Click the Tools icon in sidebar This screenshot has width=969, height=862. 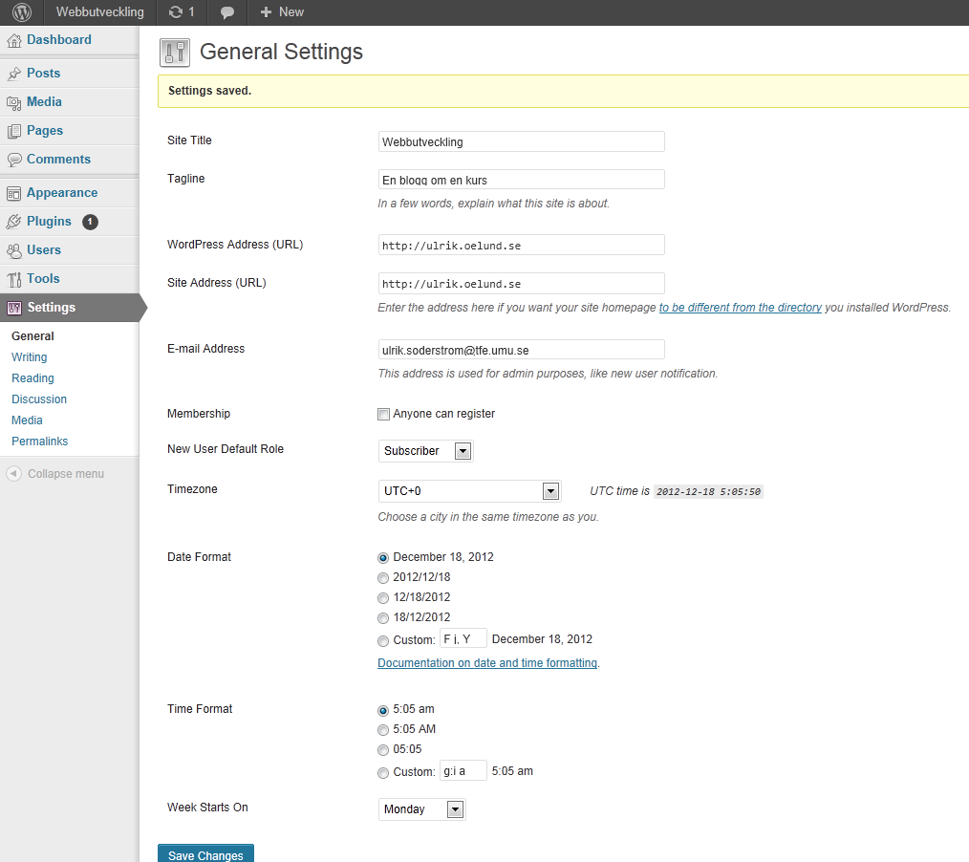[x=13, y=279]
